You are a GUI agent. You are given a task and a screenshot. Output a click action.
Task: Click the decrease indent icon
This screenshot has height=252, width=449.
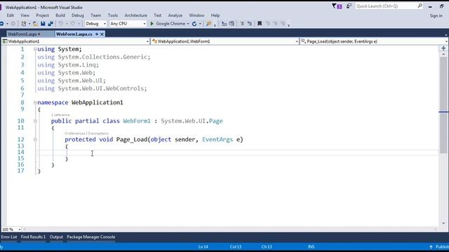(x=224, y=24)
